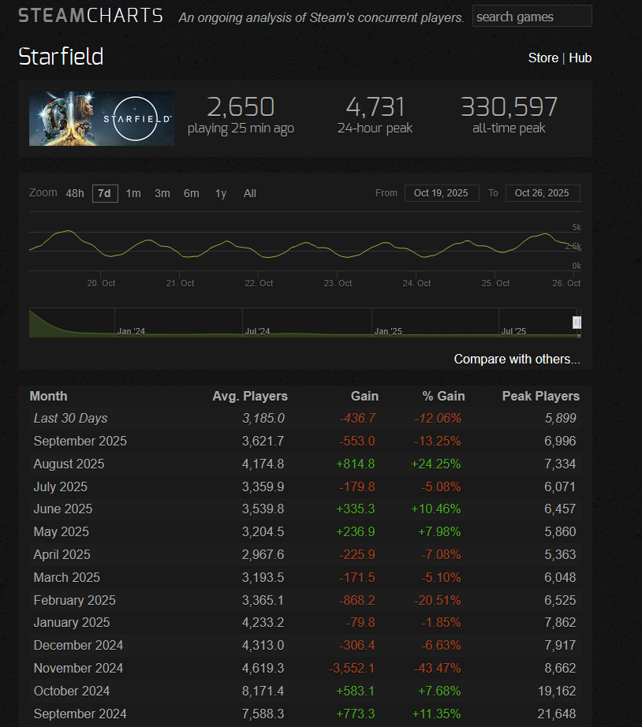The image size is (642, 727).
Task: Select November 2024 percent gain -43.47%
Action: 438,668
